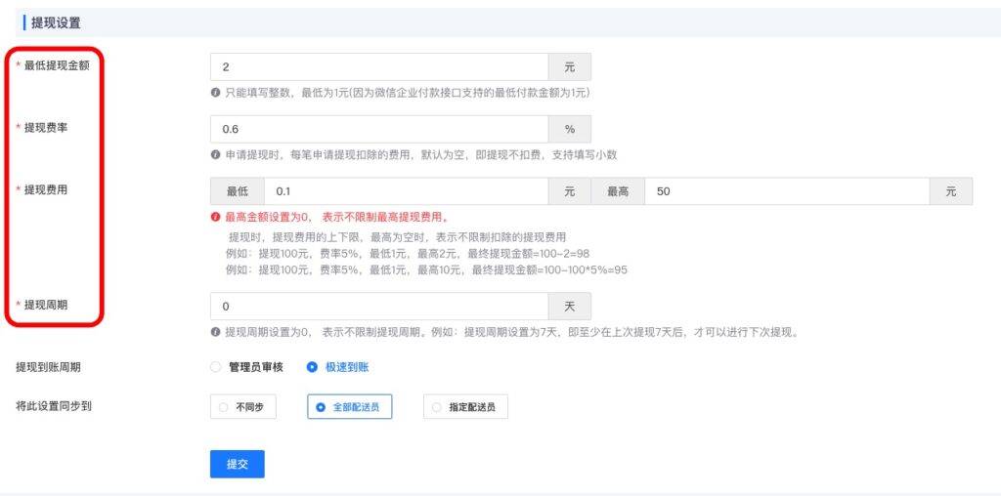The width and height of the screenshot is (1001, 496).
Task: Click info icon below the 提现周期 field
Action: tap(215, 332)
